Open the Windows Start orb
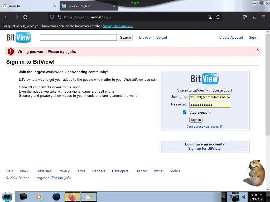This screenshot has height=202, width=270. click(x=7, y=197)
